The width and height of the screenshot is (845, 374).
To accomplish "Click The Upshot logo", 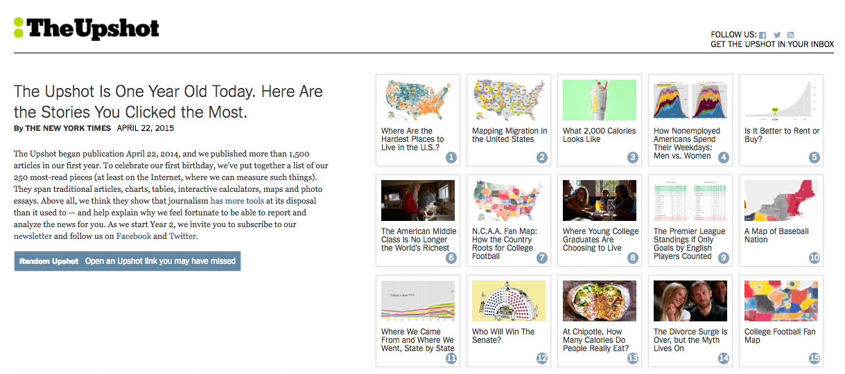I will point(87,28).
